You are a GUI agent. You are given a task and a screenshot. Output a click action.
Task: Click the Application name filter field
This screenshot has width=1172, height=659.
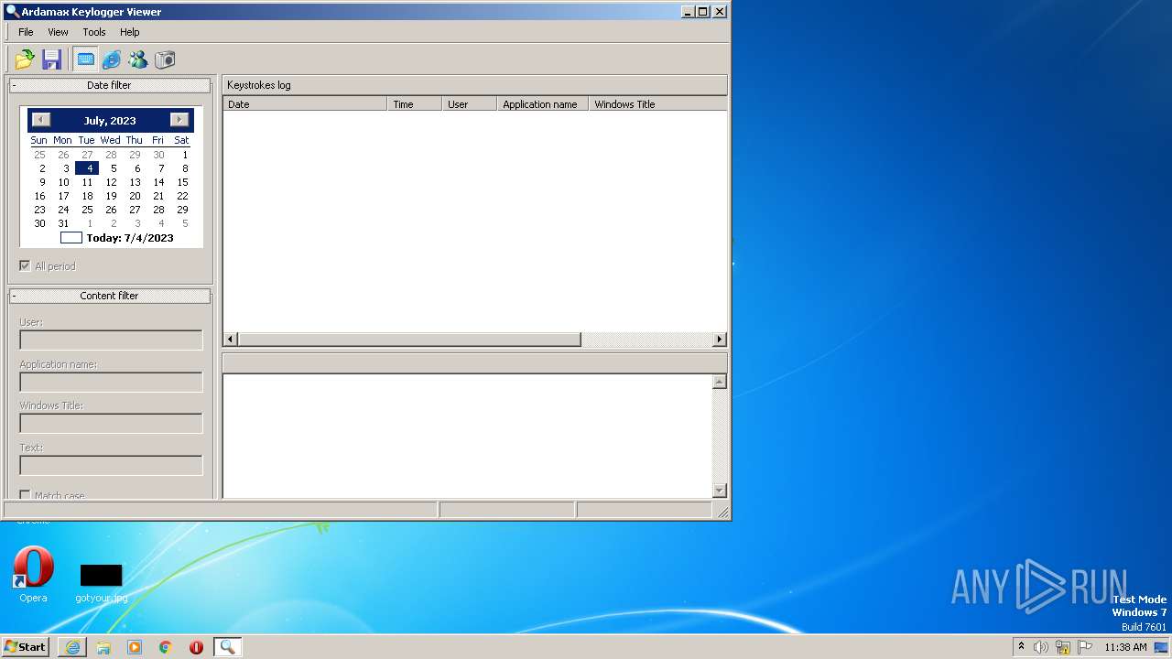pos(111,382)
